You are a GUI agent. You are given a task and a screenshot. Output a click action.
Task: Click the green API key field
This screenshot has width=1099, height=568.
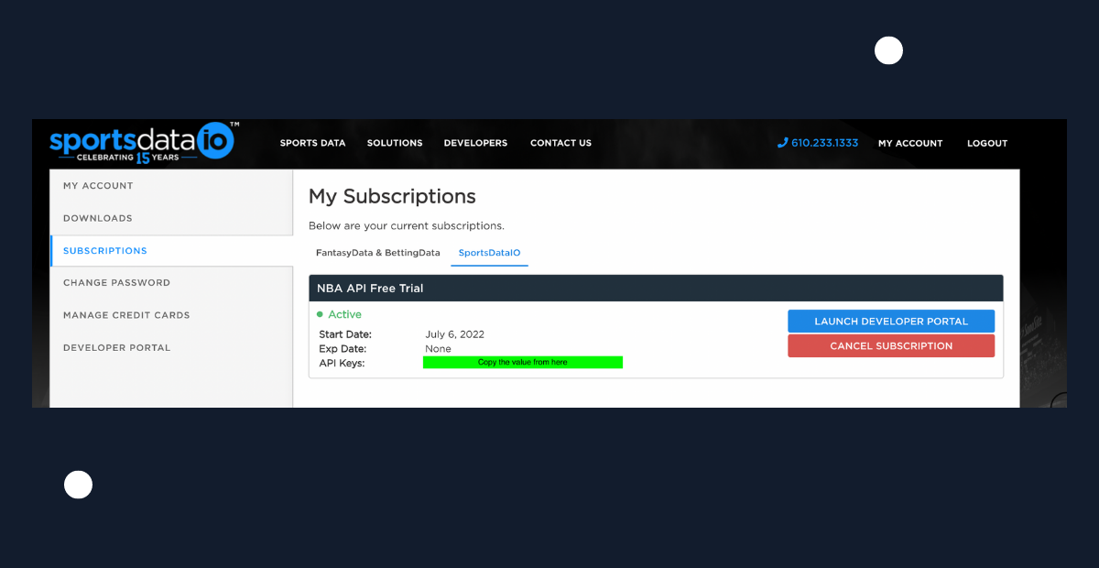coord(523,363)
